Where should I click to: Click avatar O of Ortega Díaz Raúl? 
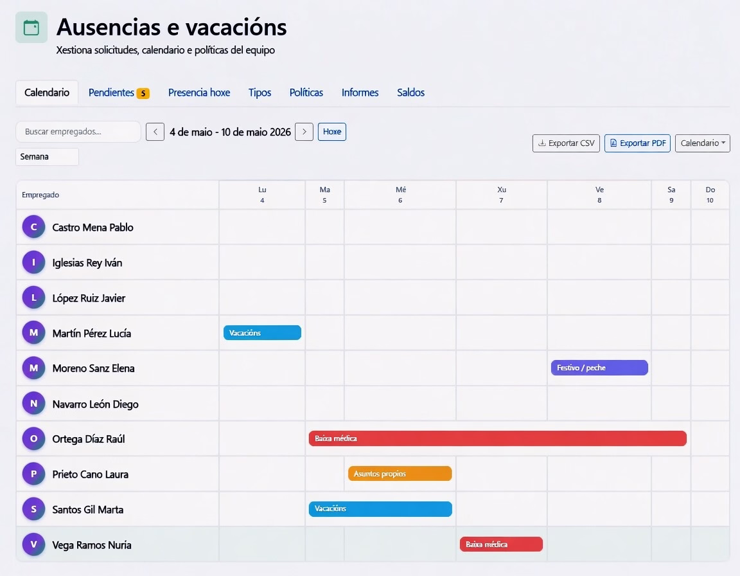(x=33, y=438)
